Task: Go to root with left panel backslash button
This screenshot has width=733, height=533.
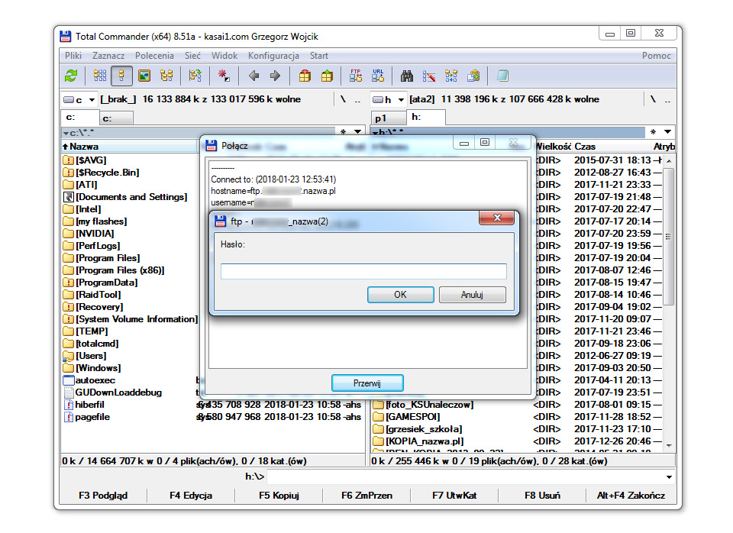Action: point(343,99)
